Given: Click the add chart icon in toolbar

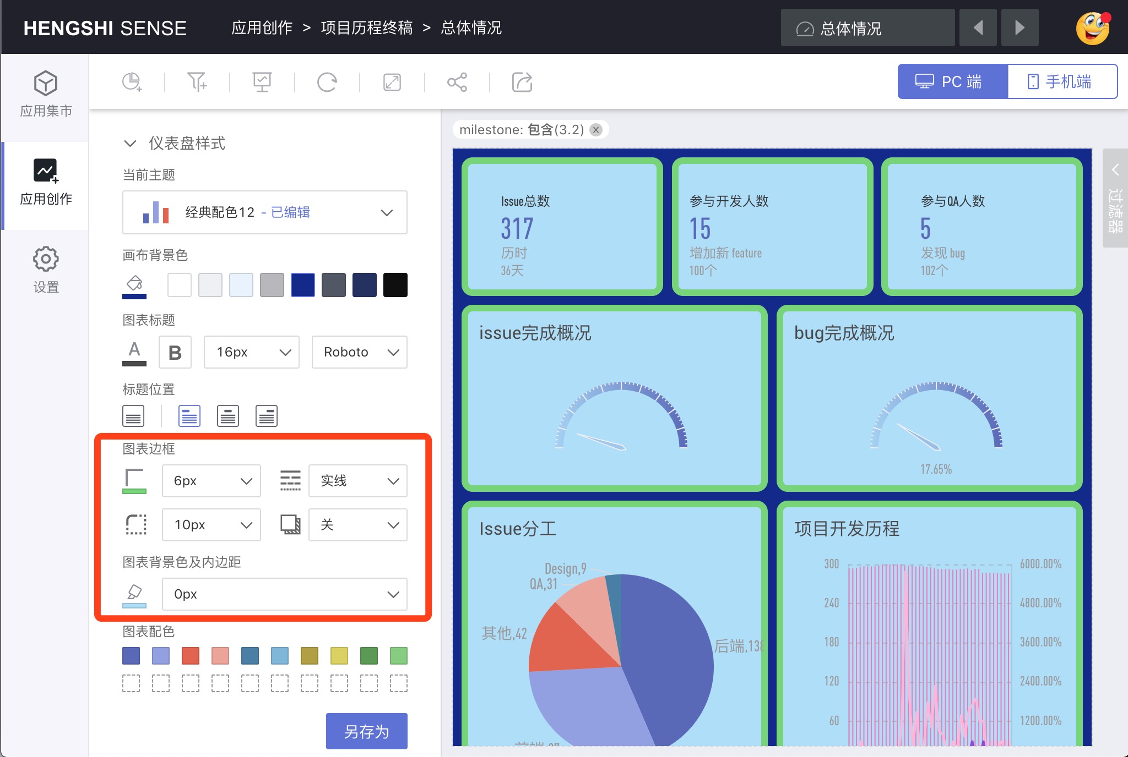Looking at the screenshot, I should [132, 83].
